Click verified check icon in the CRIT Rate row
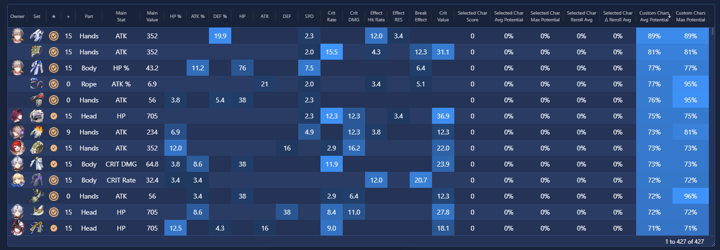The image size is (720, 250). [x=54, y=180]
